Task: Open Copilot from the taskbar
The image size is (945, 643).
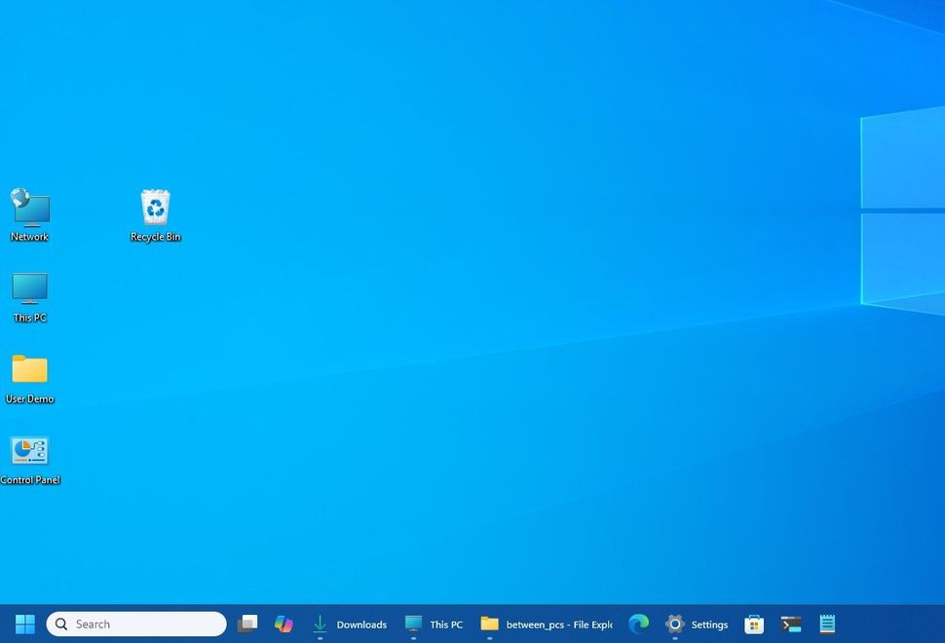Action: [x=283, y=624]
